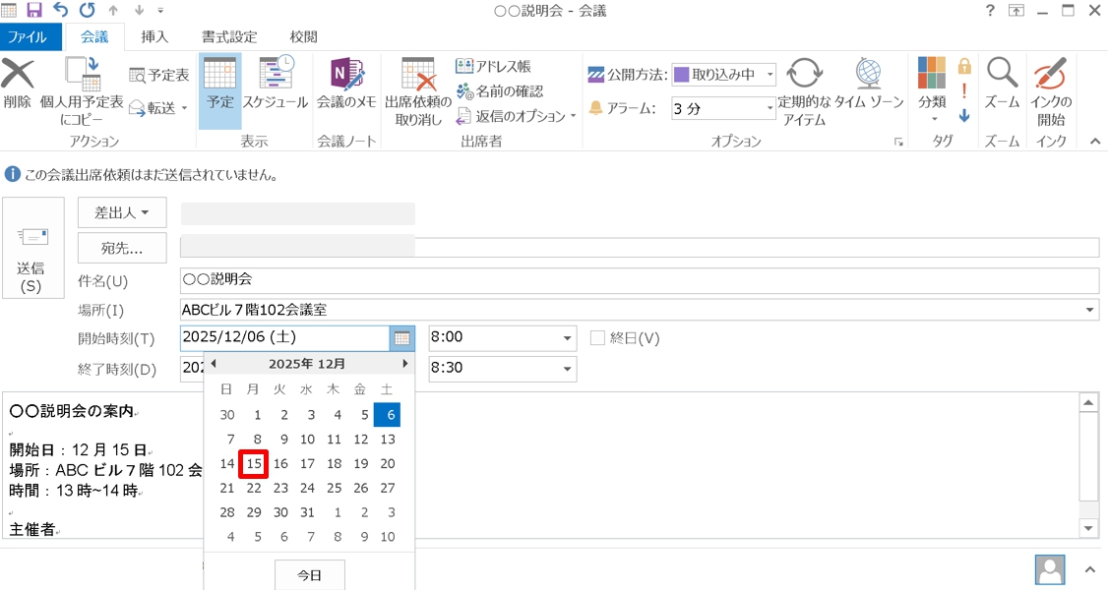The height and width of the screenshot is (590, 1108).
Task: Open the reminder (アラーム) 3 分 dropdown
Action: 769,108
